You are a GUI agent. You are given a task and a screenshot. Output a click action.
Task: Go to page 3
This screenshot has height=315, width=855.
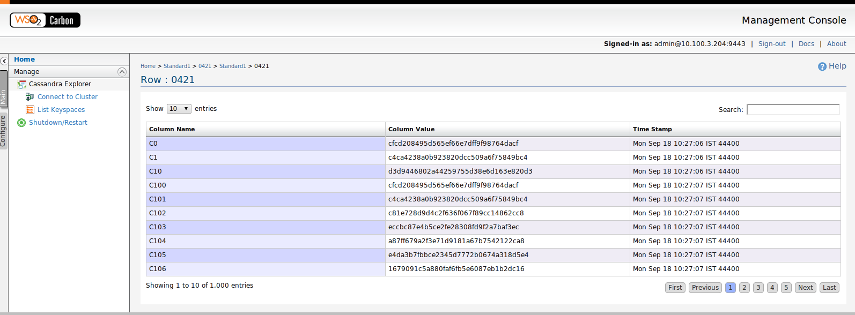click(x=758, y=288)
